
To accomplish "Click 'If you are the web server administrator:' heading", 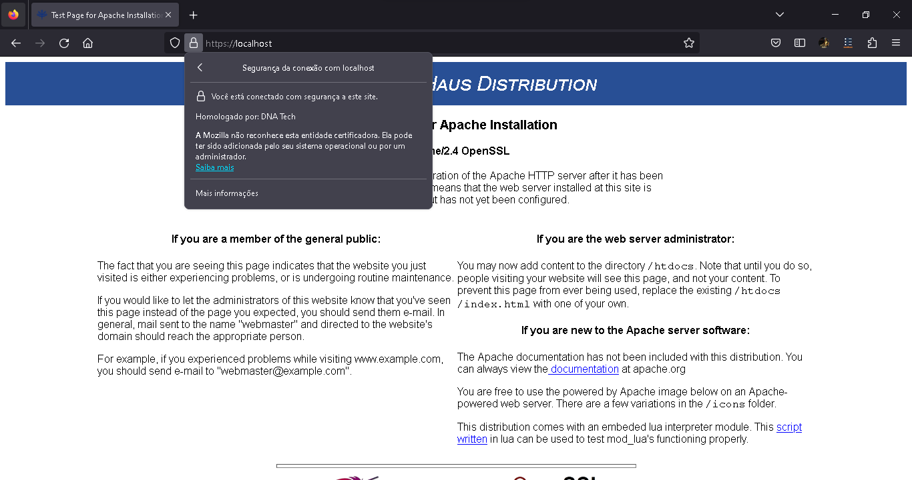I will [x=636, y=239].
